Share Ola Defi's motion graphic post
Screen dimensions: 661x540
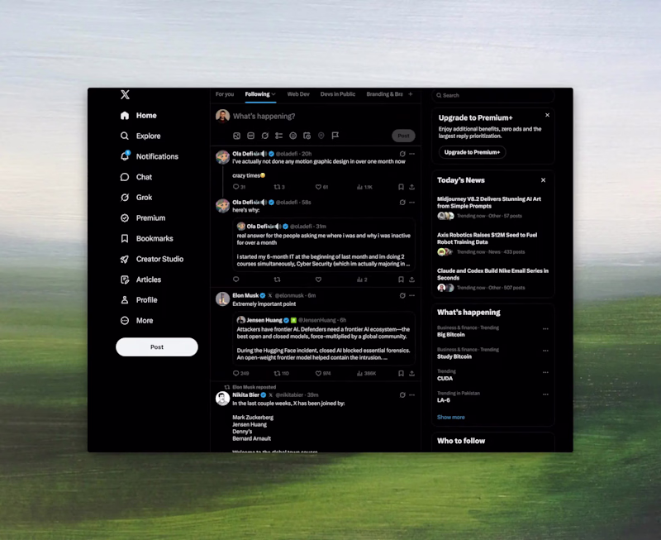[411, 187]
